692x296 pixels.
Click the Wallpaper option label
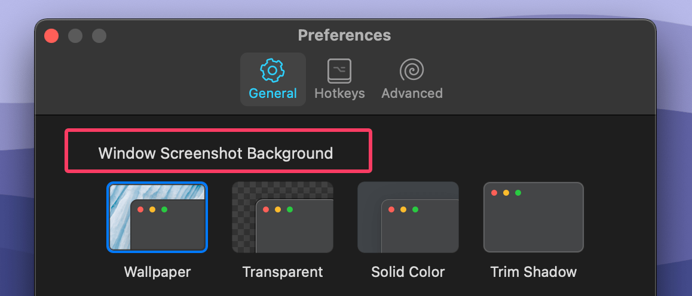tap(157, 272)
